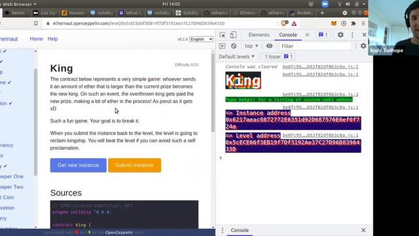Open the browser hamburger menu
This screenshot has height=236, width=419.
363,24
